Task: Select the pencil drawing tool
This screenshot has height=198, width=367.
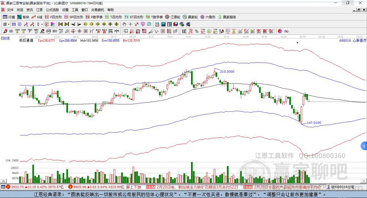Action: (x=5, y=31)
